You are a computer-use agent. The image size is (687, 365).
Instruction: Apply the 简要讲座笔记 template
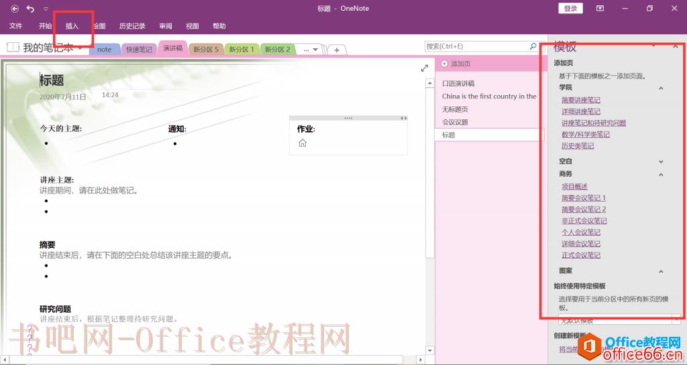click(x=581, y=100)
